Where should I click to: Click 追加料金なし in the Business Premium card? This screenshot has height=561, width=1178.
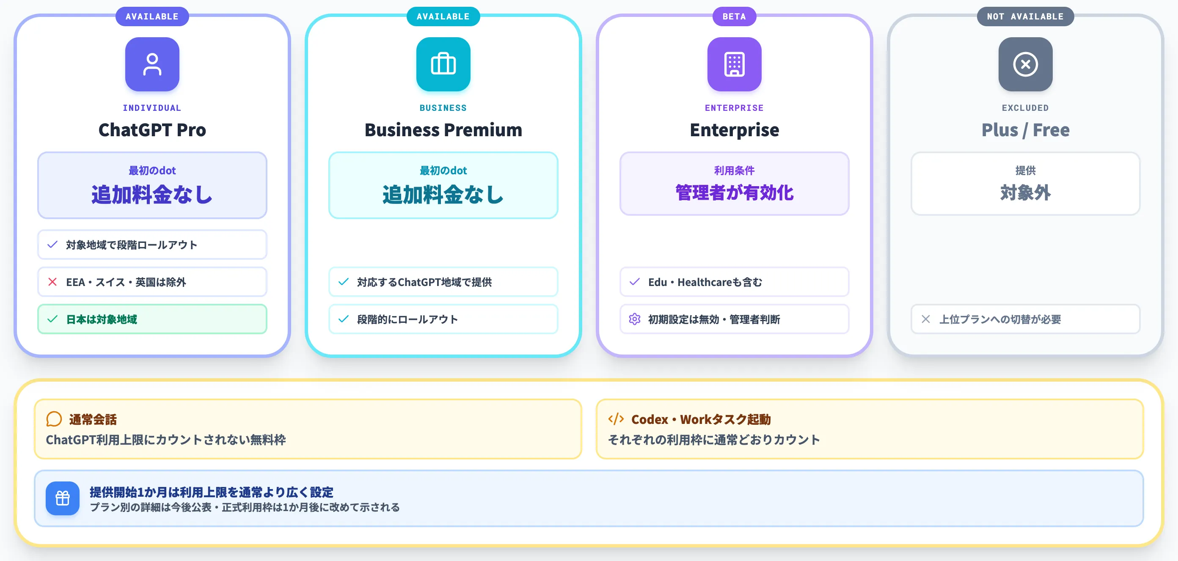point(443,194)
